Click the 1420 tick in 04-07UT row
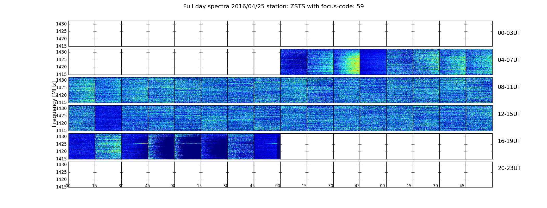 click(61, 67)
